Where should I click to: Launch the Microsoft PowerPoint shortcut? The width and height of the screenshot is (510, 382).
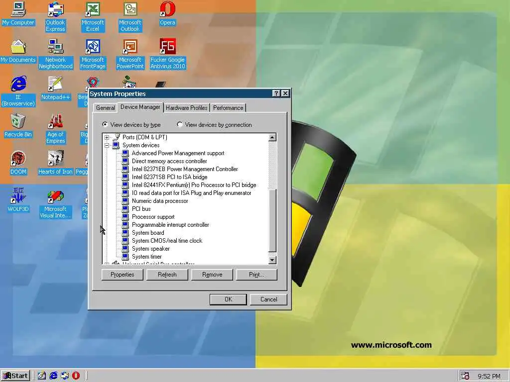tap(130, 54)
